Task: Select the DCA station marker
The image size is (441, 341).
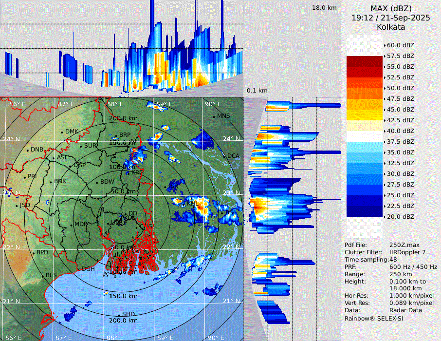Action: pyautogui.click(x=224, y=156)
